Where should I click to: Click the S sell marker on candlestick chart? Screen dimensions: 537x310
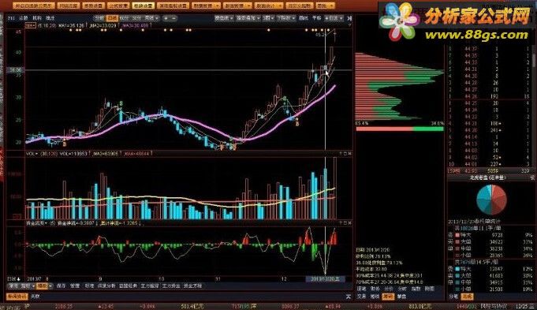[x=121, y=104]
